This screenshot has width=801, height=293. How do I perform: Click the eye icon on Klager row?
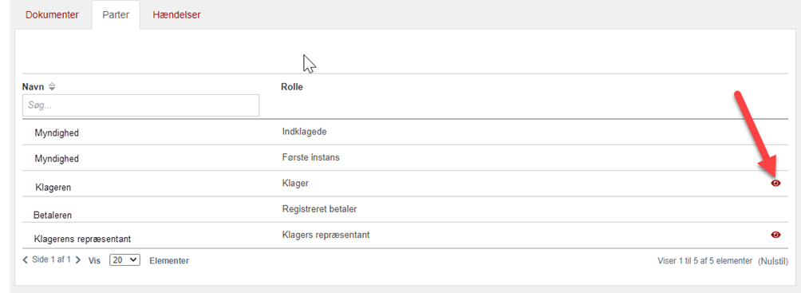pos(775,183)
